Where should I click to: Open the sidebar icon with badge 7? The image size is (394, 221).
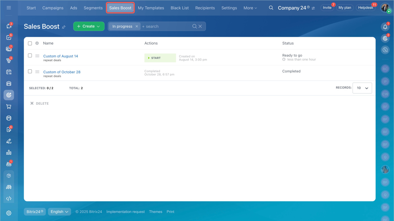(x=9, y=49)
